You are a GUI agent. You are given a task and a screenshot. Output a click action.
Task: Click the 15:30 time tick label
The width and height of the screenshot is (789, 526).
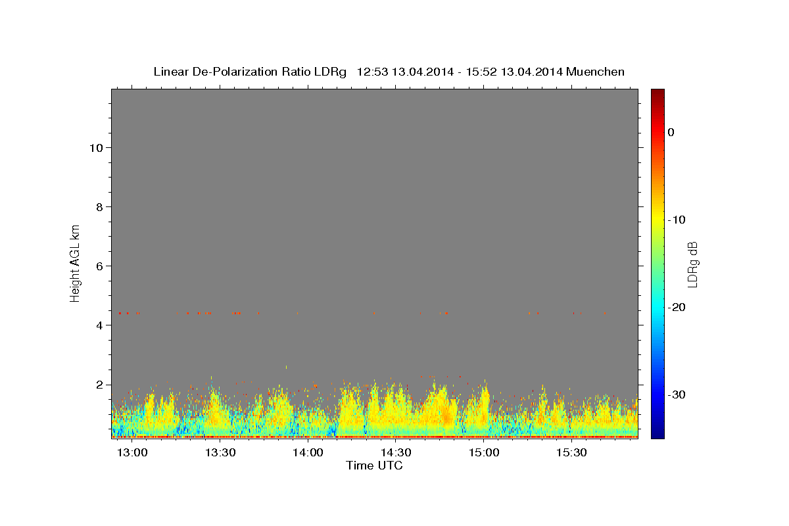tap(572, 453)
